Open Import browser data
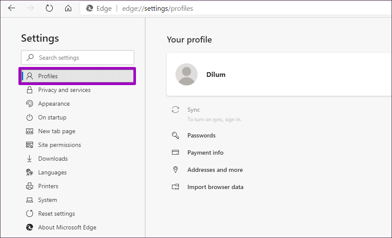This screenshot has height=238, width=392. click(215, 187)
